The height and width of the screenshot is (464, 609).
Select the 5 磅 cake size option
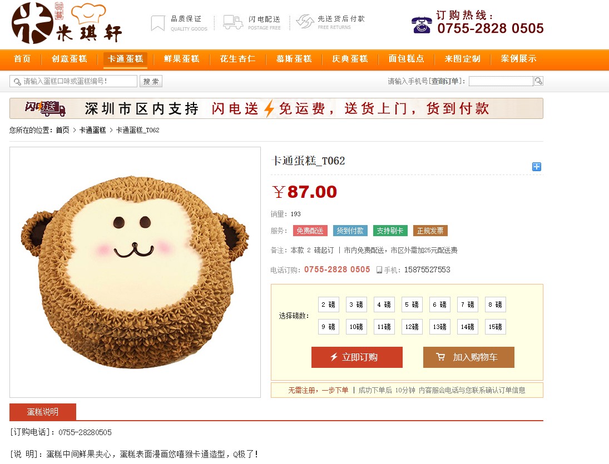tap(412, 305)
